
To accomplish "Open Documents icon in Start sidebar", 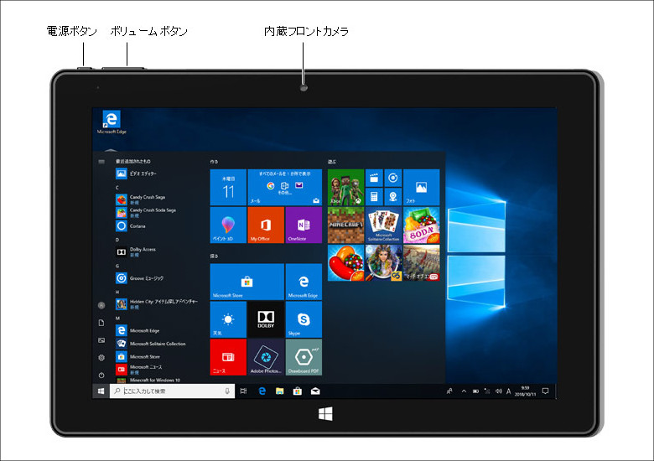I will tap(101, 323).
